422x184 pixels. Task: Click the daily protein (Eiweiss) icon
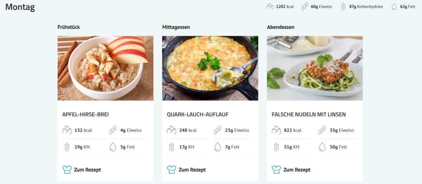[305, 7]
